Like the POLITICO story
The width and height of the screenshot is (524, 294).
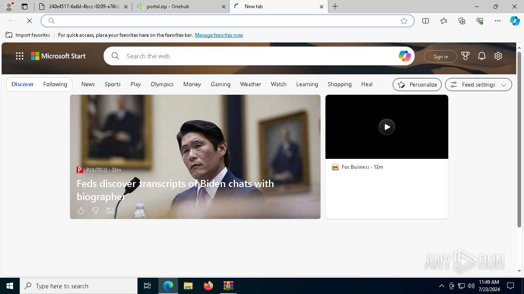[x=81, y=211]
